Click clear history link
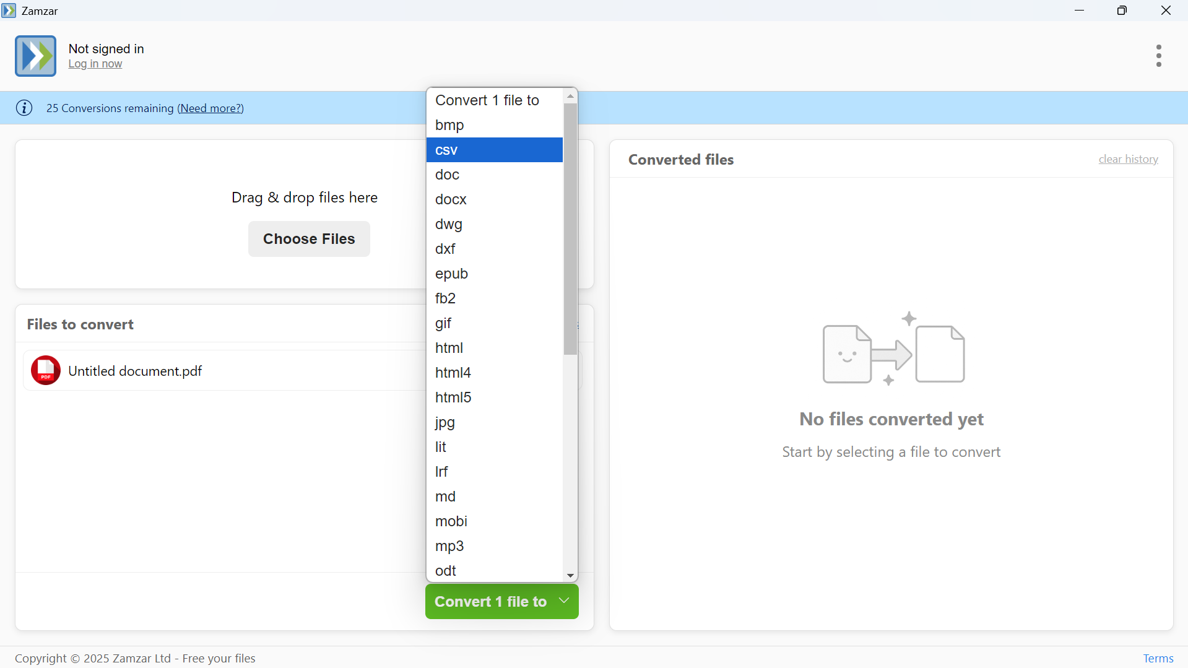Image resolution: width=1188 pixels, height=668 pixels. point(1128,159)
